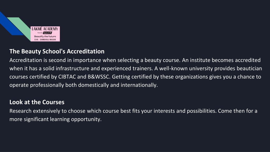Click the Lakmé Academy logo image
Viewport: 270px width, 152px height.
pyautogui.click(x=45, y=34)
